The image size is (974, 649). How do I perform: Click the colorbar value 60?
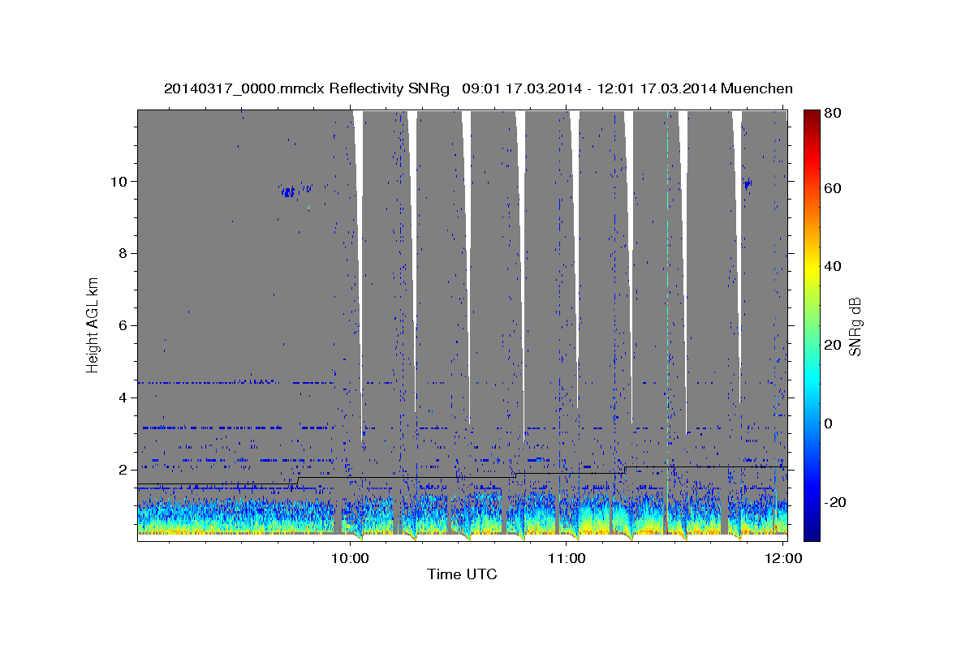point(833,188)
